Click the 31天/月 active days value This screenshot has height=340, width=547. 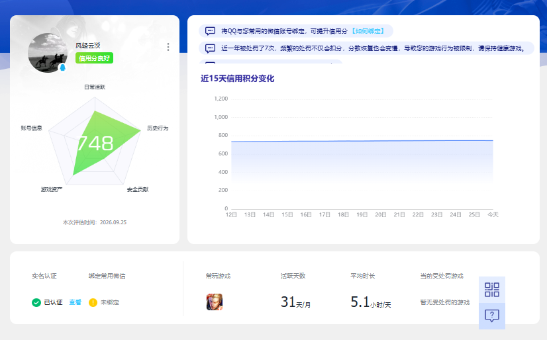coord(295,302)
